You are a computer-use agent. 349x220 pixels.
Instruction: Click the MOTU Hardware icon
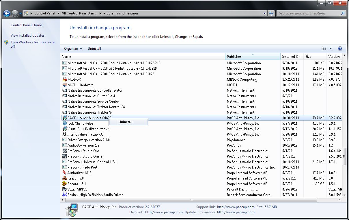tap(65, 85)
